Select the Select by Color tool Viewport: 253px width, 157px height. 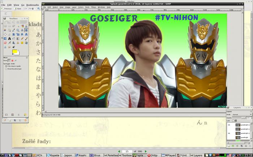pyautogui.click(x=22, y=26)
